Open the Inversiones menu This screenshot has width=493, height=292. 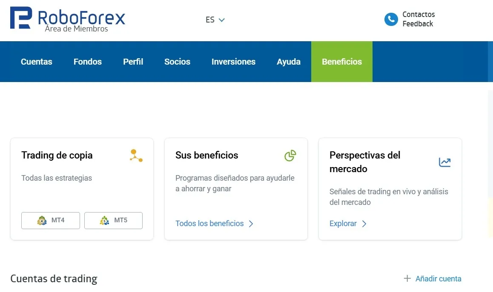tap(233, 62)
